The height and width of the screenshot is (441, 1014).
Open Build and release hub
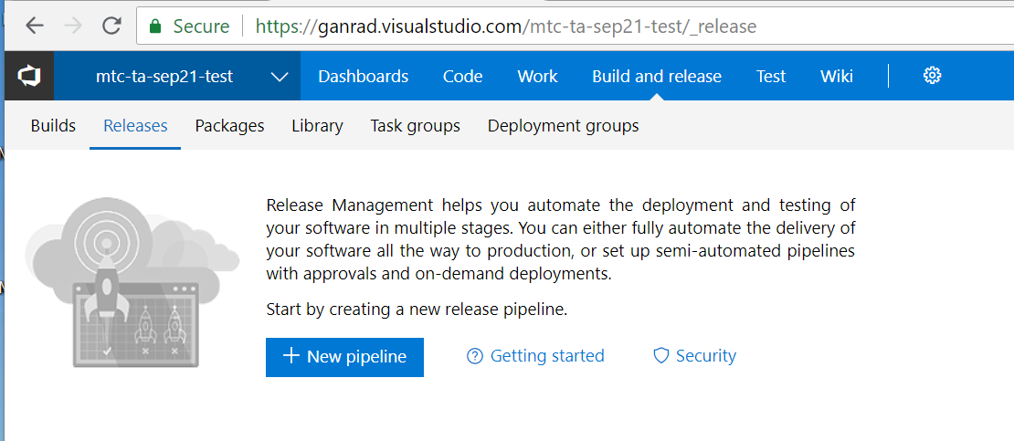pos(657,77)
